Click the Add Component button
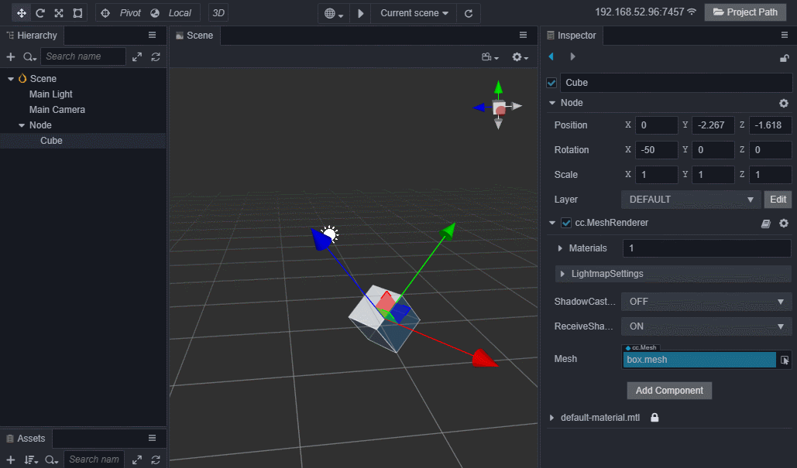This screenshot has width=797, height=468. pyautogui.click(x=669, y=391)
